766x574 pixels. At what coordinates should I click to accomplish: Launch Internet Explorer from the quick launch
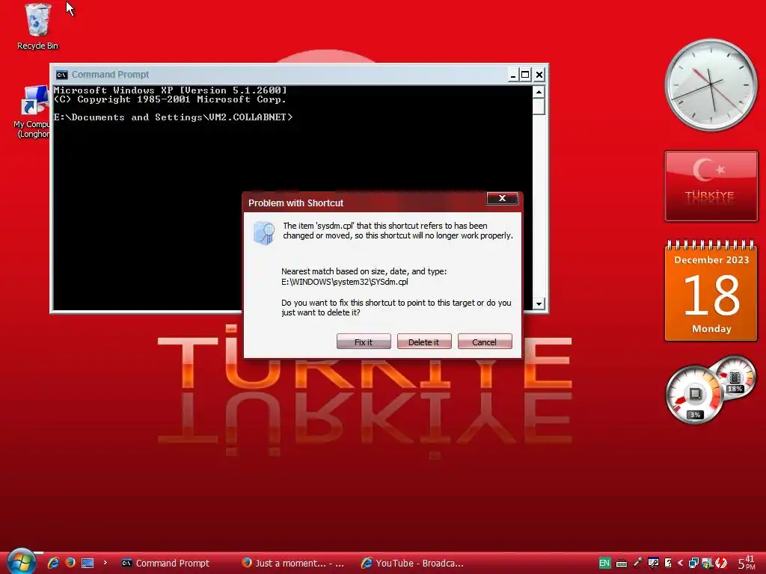pyautogui.click(x=53, y=563)
